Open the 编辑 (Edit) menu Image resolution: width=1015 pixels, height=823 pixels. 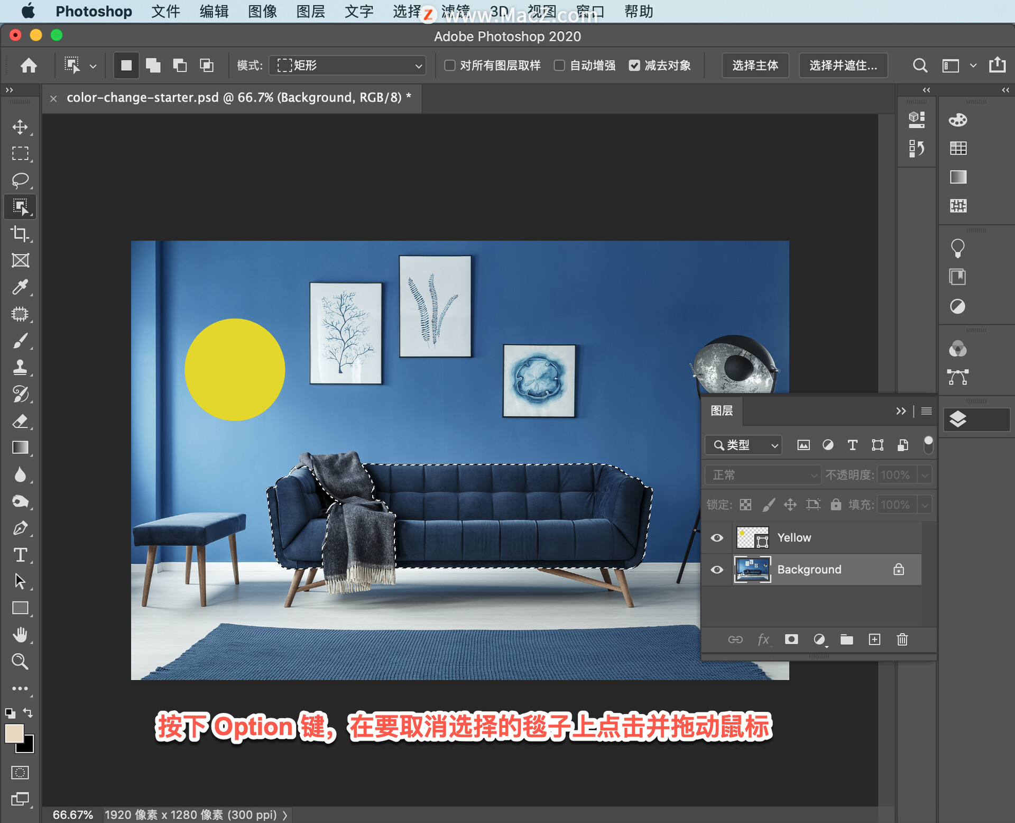(214, 11)
